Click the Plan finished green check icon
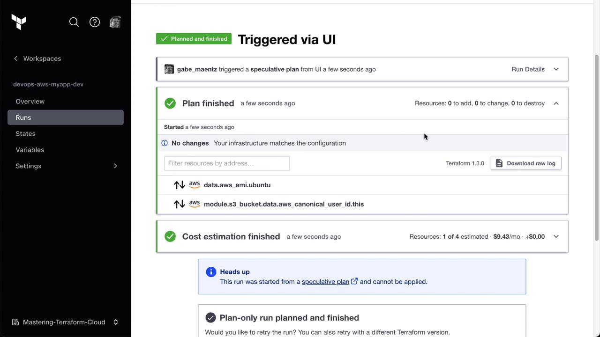The width and height of the screenshot is (600, 337). [170, 103]
